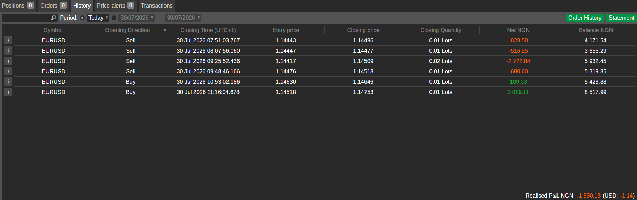Sort by the Net NGN column header
The width and height of the screenshot is (637, 200).
click(518, 30)
